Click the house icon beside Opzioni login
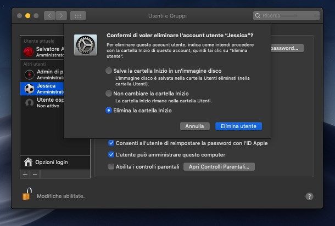 [28, 162]
